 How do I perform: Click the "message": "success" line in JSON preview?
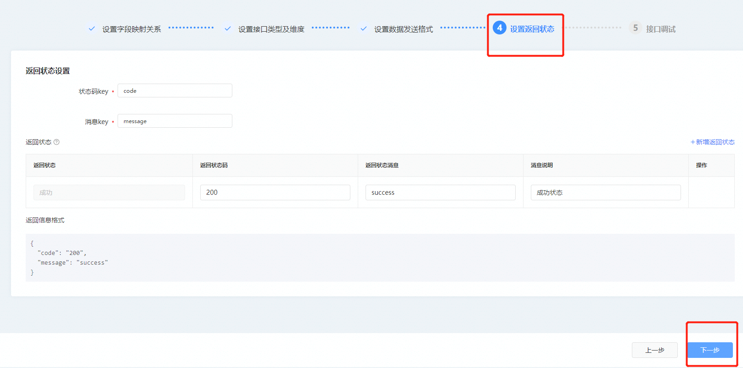coord(73,263)
